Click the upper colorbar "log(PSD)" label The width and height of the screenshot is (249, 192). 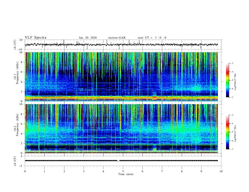pyautogui.click(x=235, y=82)
